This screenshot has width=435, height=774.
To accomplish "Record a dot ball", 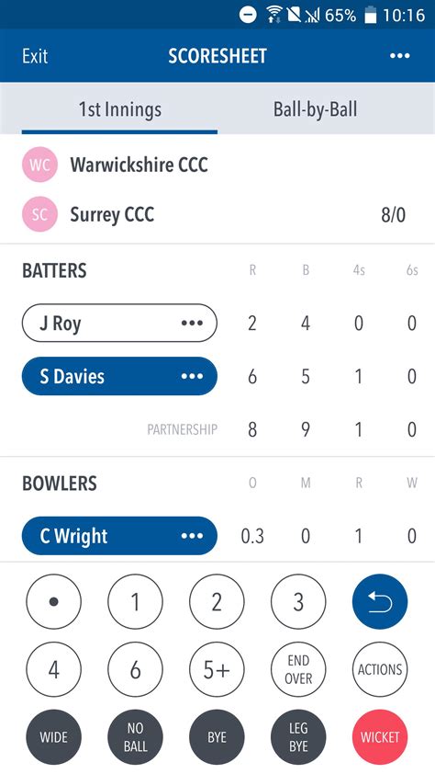I will pos(54,602).
